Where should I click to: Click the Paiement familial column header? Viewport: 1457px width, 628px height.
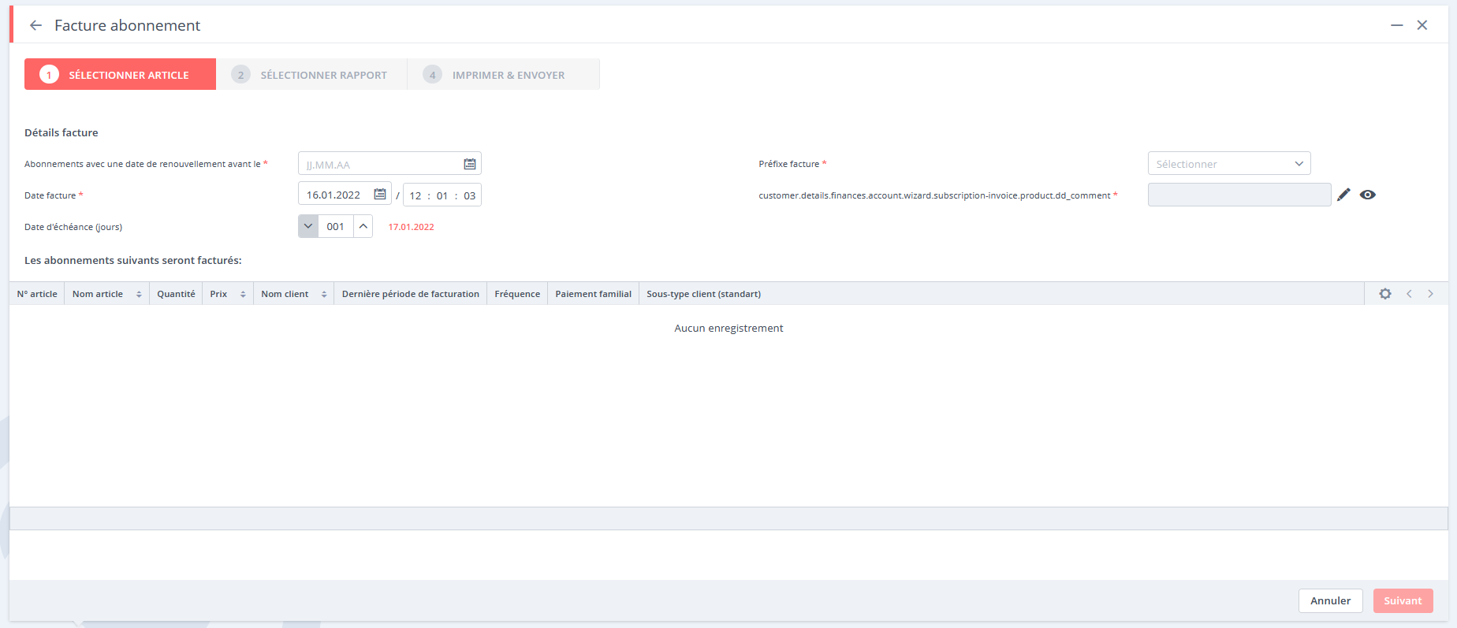(593, 294)
